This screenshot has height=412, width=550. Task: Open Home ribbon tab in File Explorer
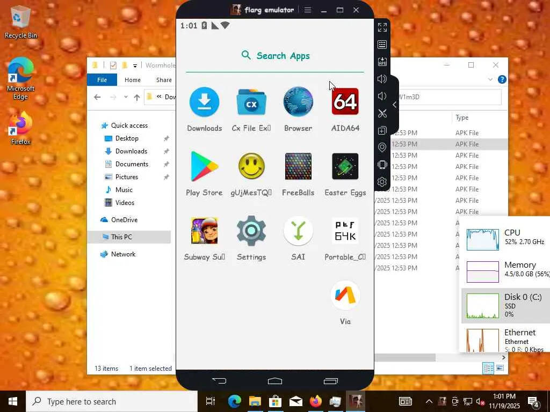pos(133,80)
